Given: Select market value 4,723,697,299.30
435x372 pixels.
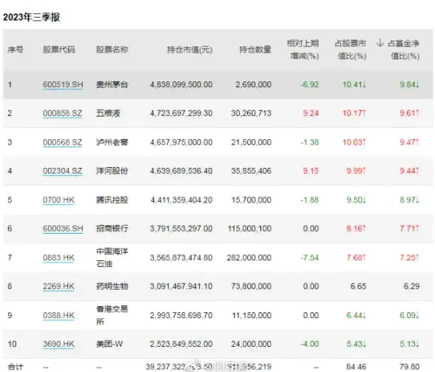Looking at the screenshot, I should click(181, 113).
